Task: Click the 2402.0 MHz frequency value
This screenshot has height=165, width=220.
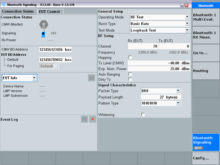Action: pos(178,52)
